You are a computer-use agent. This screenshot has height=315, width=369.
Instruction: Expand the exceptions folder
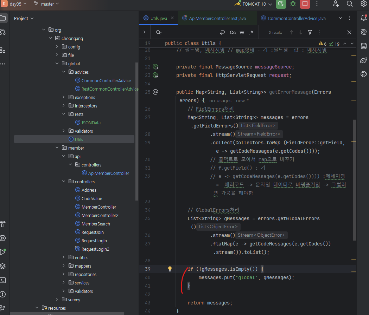click(64, 97)
